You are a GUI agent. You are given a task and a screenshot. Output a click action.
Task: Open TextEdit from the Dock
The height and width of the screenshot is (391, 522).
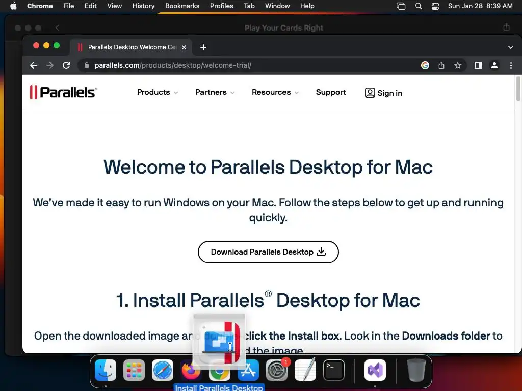pos(305,370)
